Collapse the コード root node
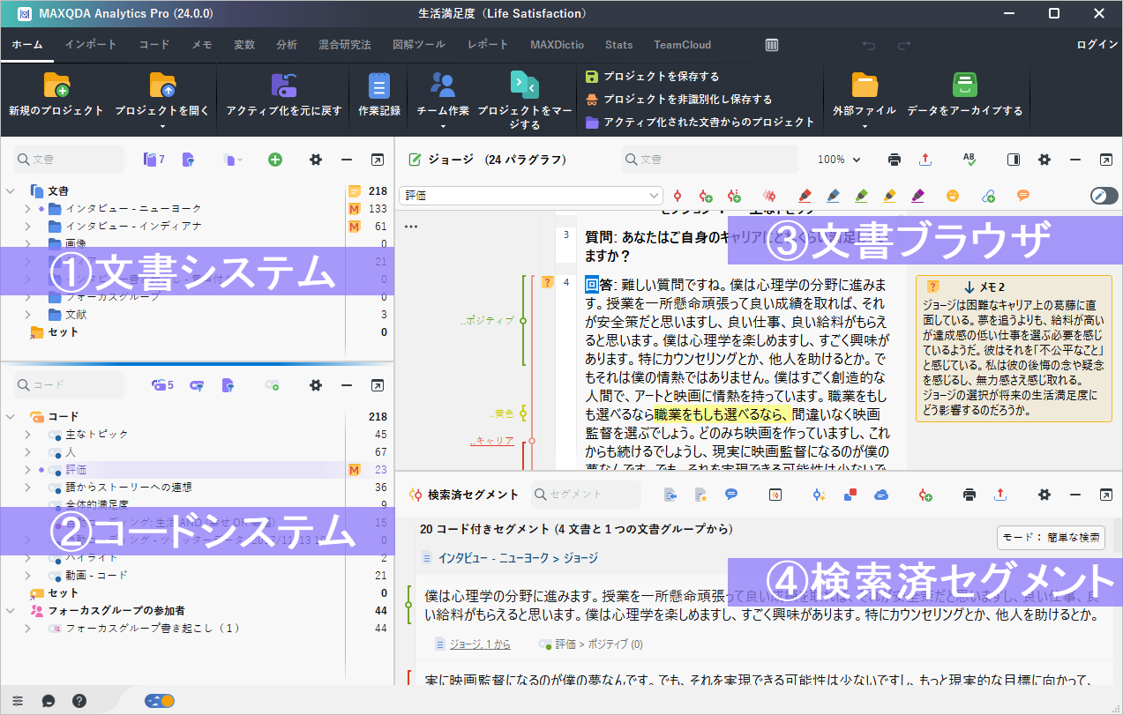This screenshot has width=1123, height=715. point(11,416)
